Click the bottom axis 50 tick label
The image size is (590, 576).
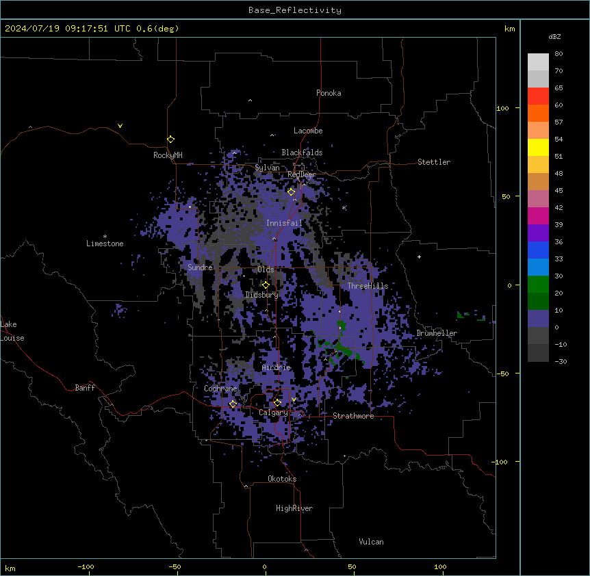click(352, 566)
